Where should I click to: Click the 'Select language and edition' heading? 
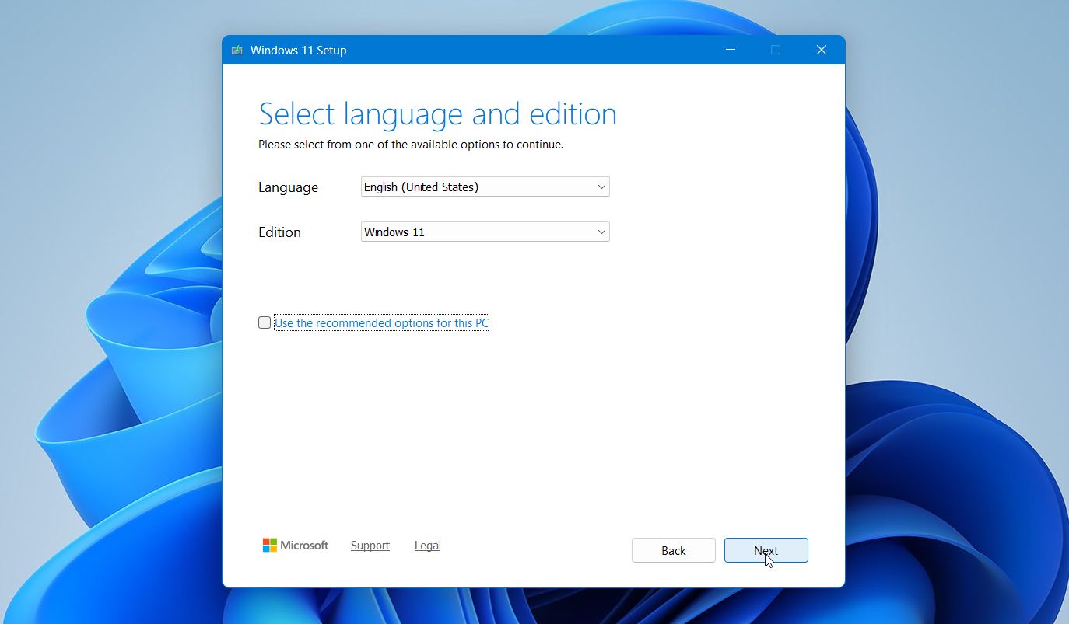437,114
